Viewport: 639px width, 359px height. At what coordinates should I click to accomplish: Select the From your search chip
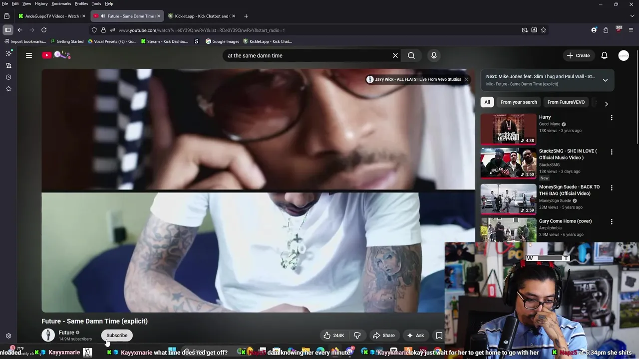tap(519, 102)
